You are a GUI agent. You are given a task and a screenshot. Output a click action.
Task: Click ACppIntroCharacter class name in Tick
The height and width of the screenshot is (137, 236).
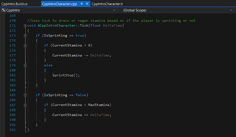click(x=57, y=25)
